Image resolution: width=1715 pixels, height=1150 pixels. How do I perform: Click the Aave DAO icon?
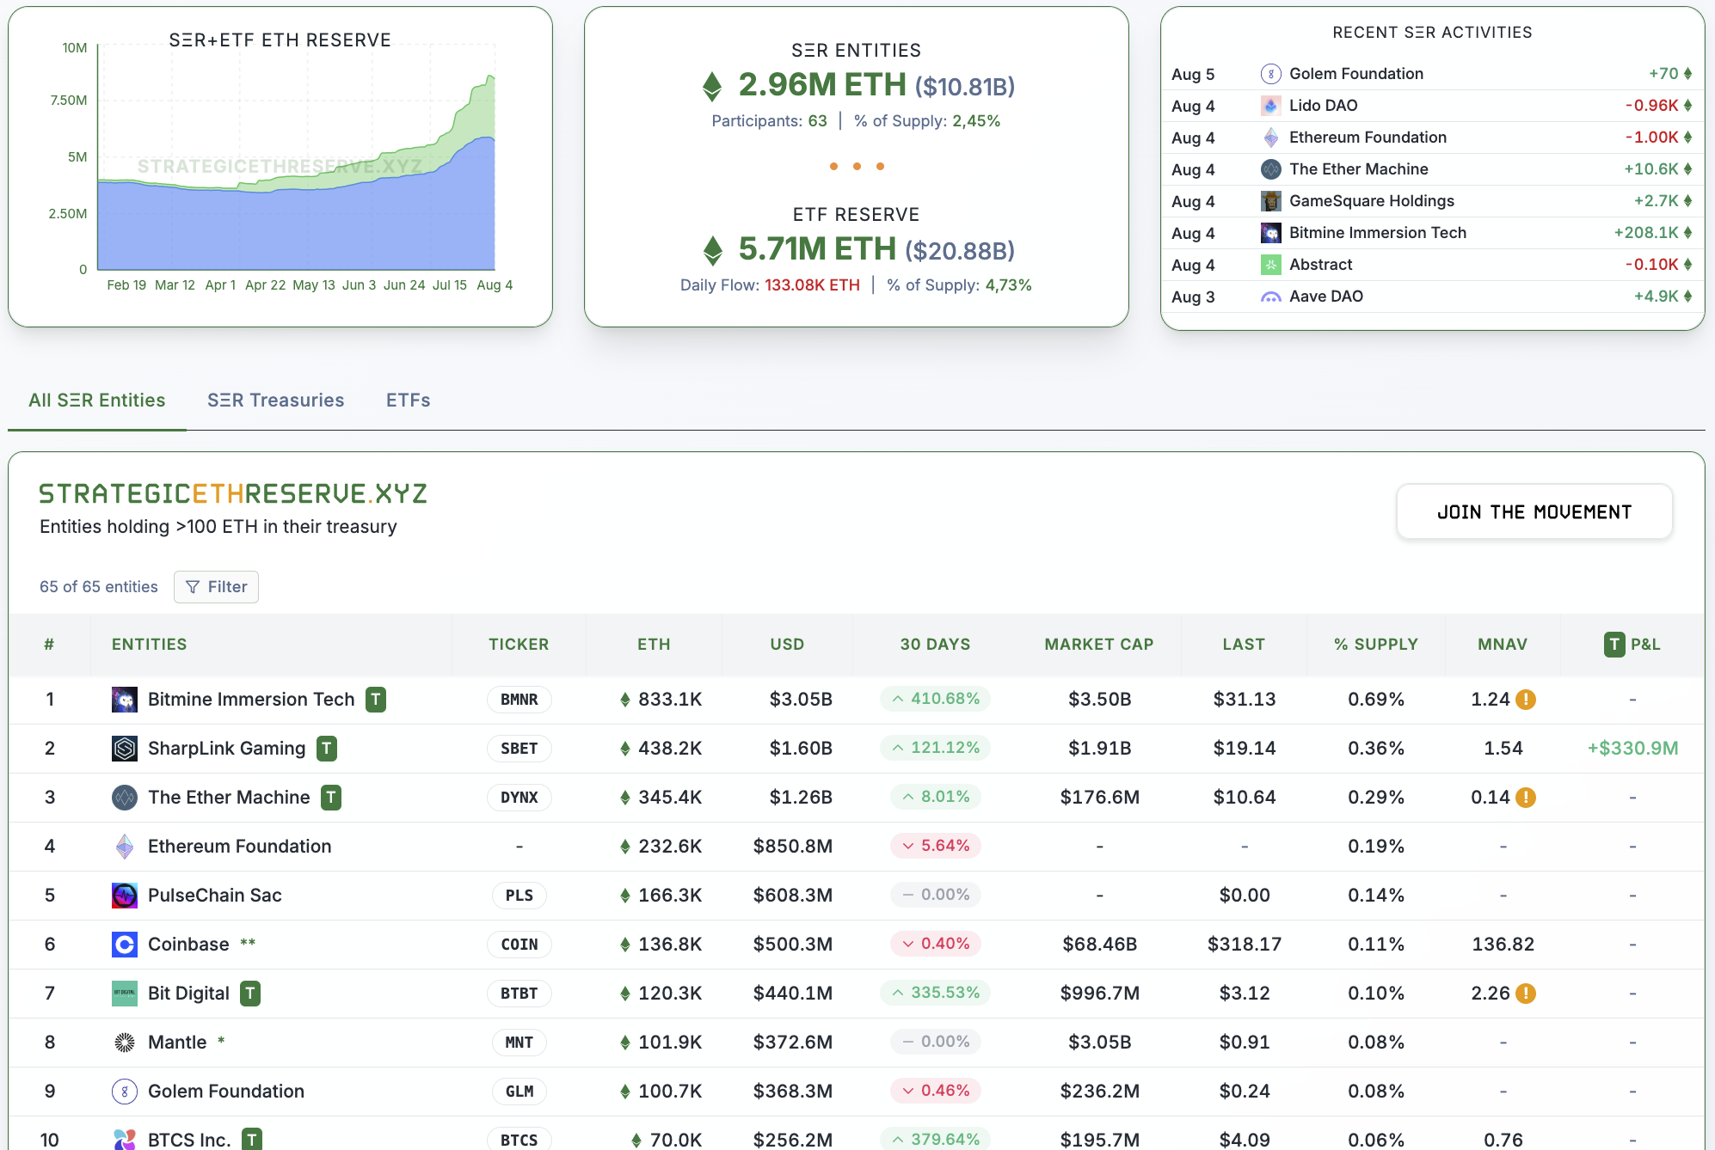click(1270, 297)
